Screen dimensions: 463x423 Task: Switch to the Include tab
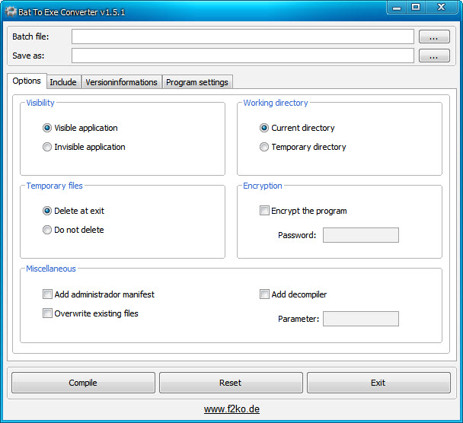click(x=63, y=82)
